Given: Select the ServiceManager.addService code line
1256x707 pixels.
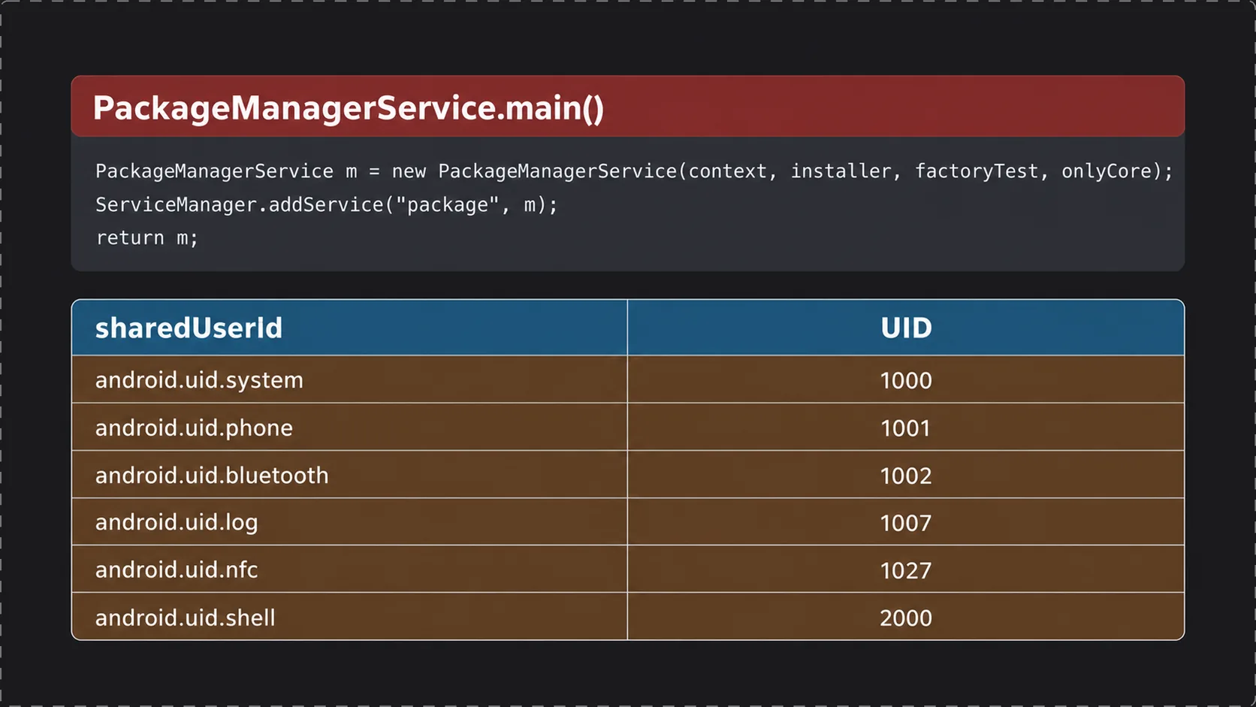Looking at the screenshot, I should 327,204.
